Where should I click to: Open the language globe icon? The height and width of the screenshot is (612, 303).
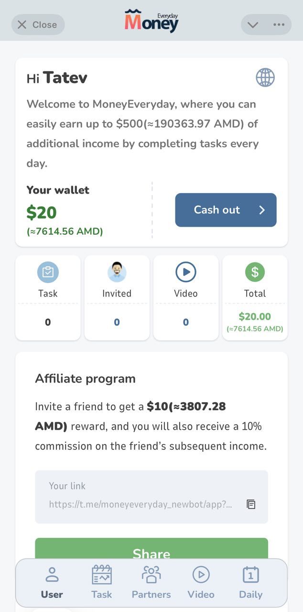coord(265,77)
